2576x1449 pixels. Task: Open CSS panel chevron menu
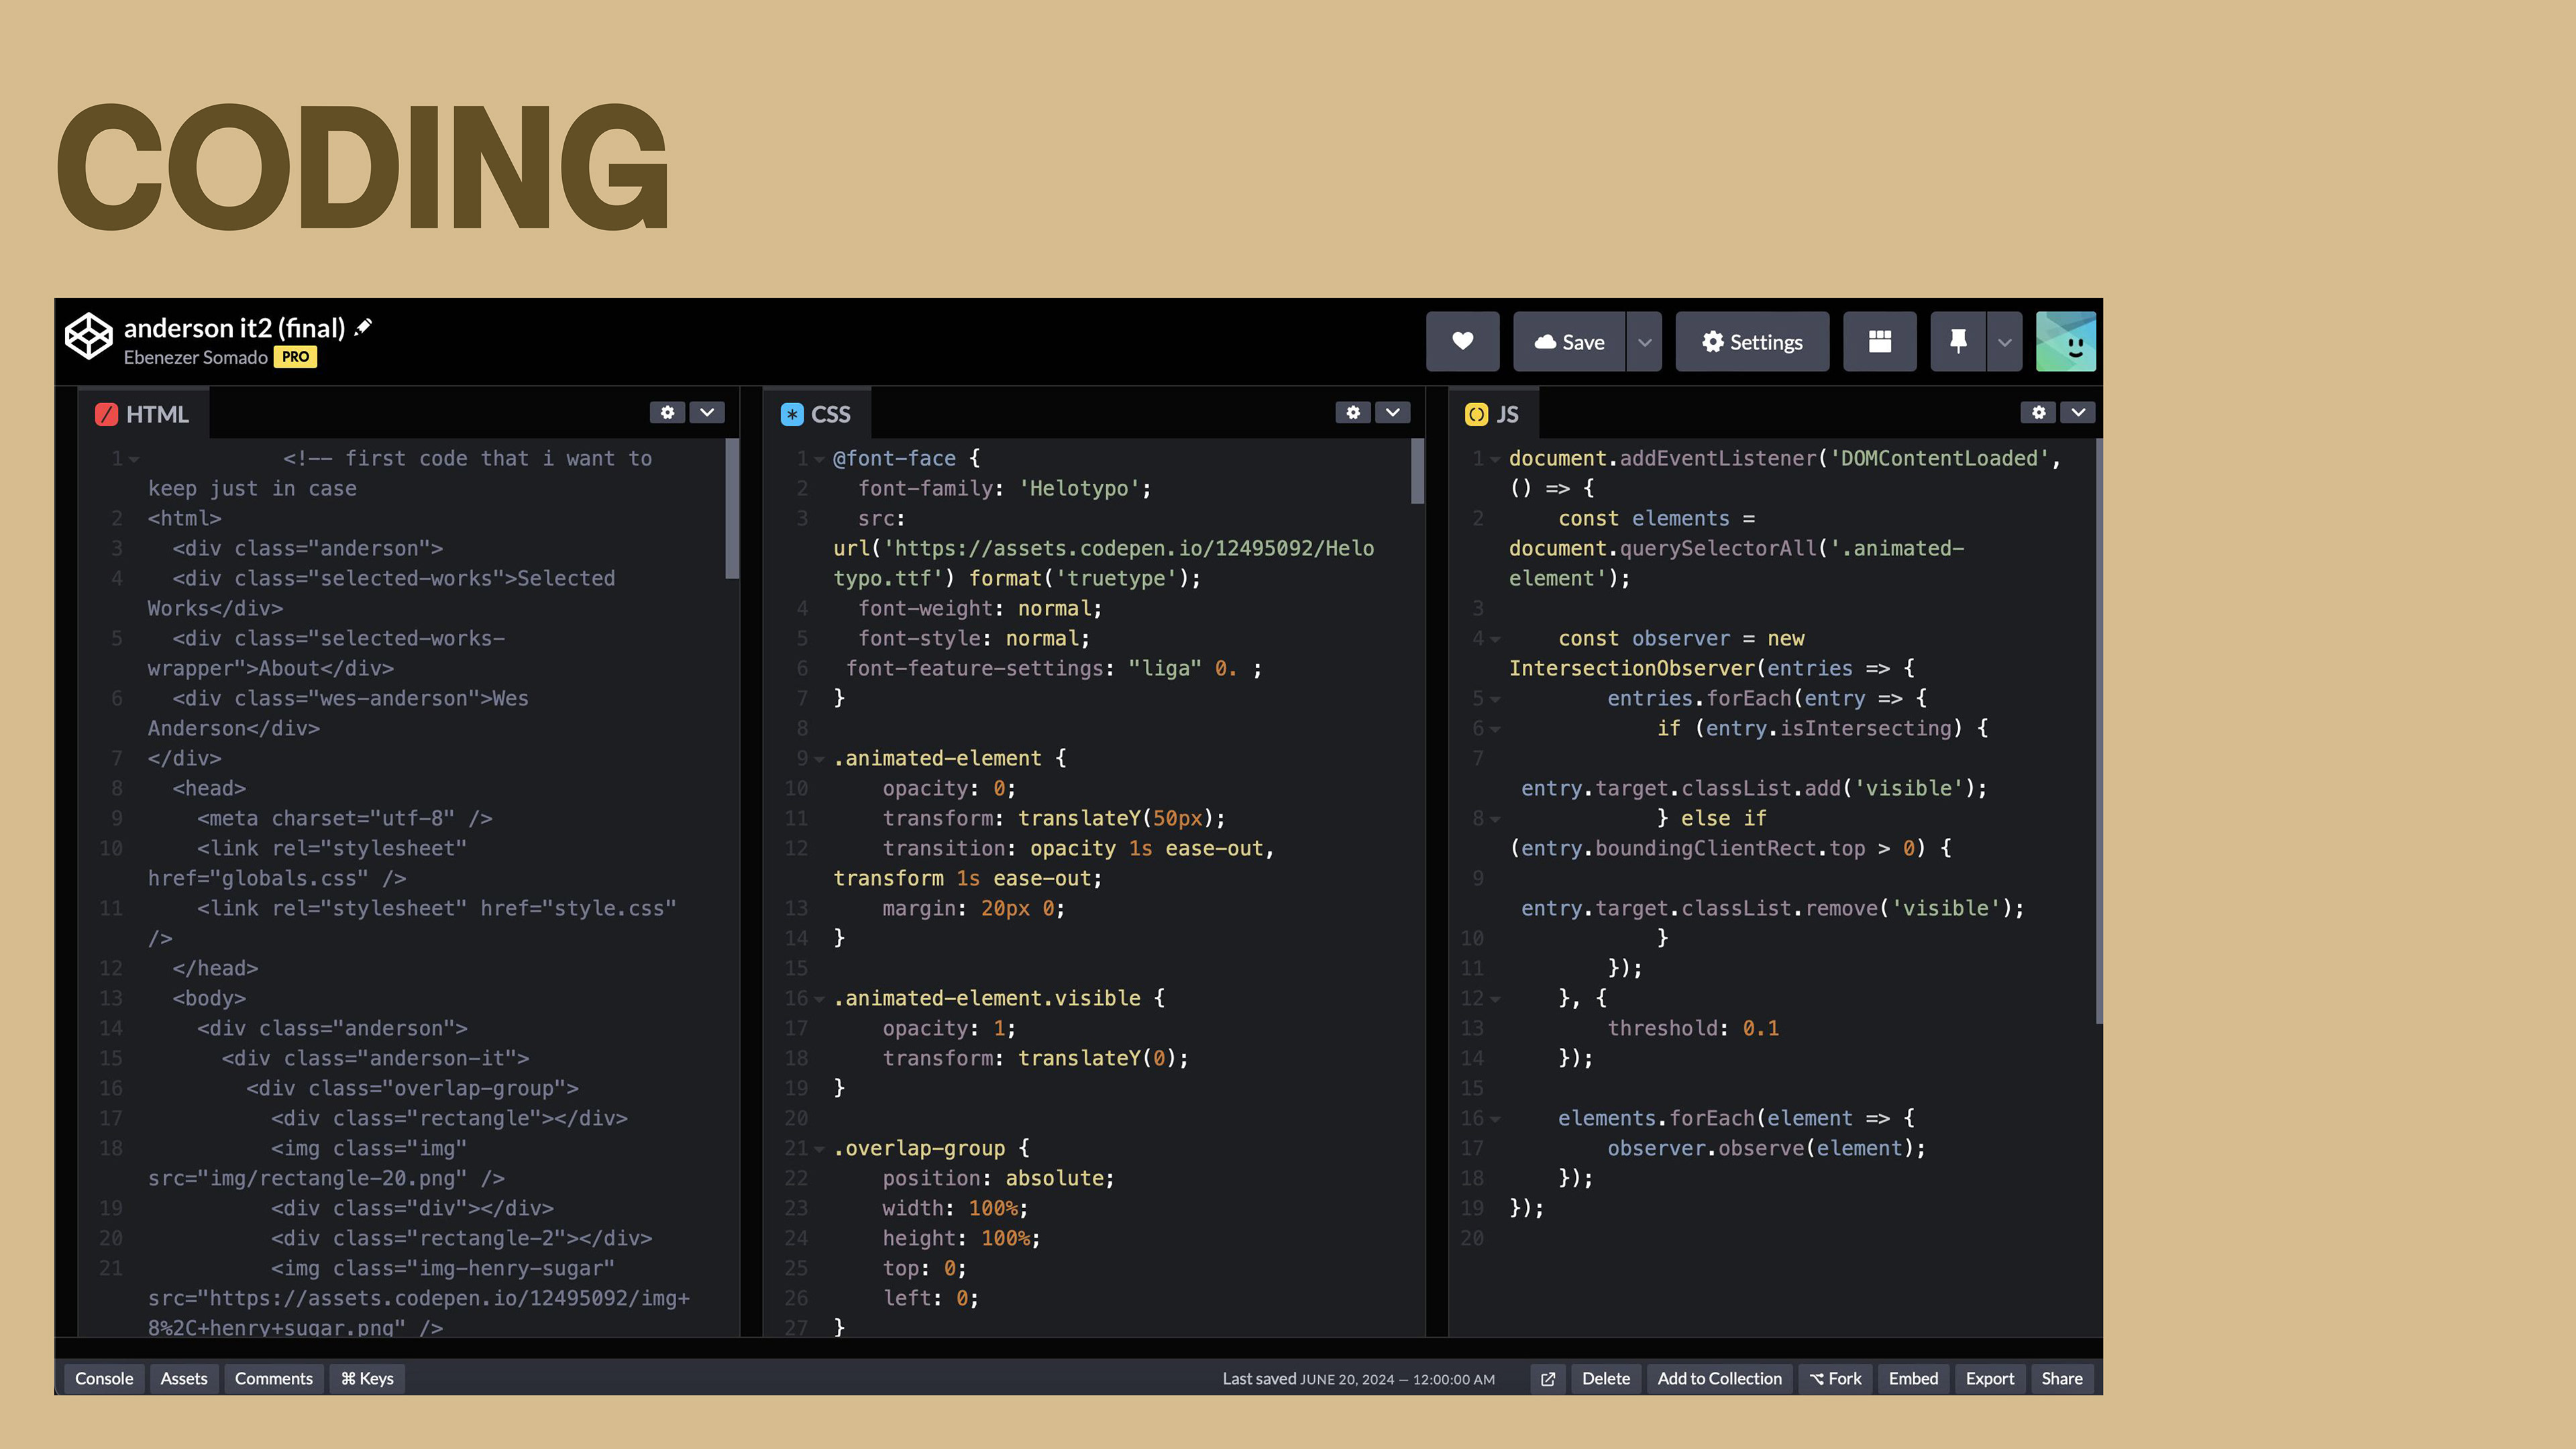point(1392,412)
